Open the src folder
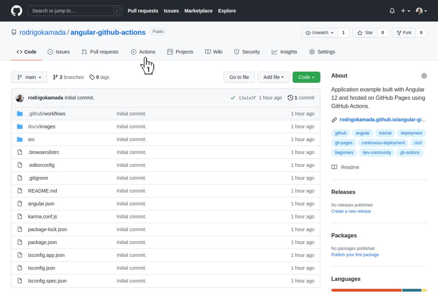 coord(31,139)
